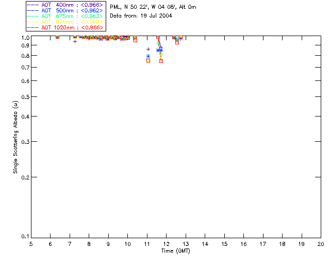330x264 pixels.
Task: Click the y-axis tick label 0.5
Action: 25,97
